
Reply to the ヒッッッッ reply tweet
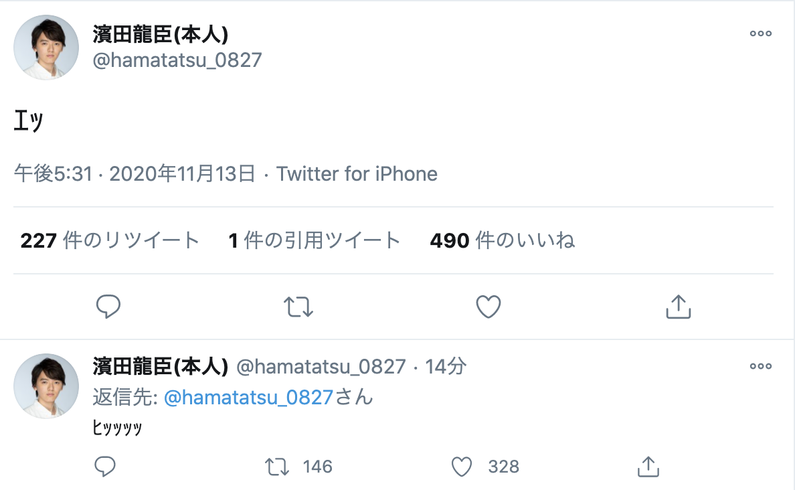click(x=105, y=467)
